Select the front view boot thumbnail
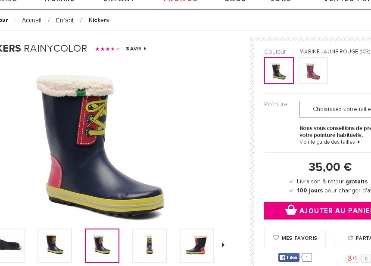371x266 pixels. tap(149, 245)
